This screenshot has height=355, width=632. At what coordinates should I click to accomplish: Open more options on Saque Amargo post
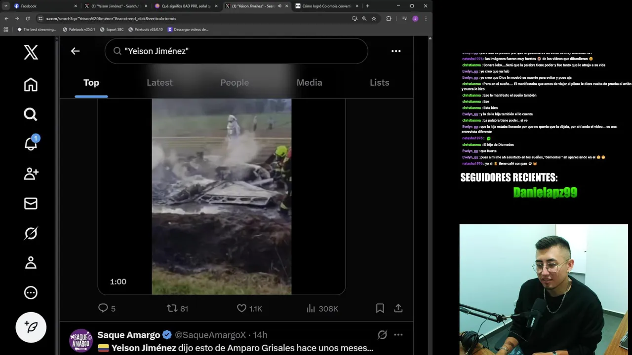tap(398, 335)
